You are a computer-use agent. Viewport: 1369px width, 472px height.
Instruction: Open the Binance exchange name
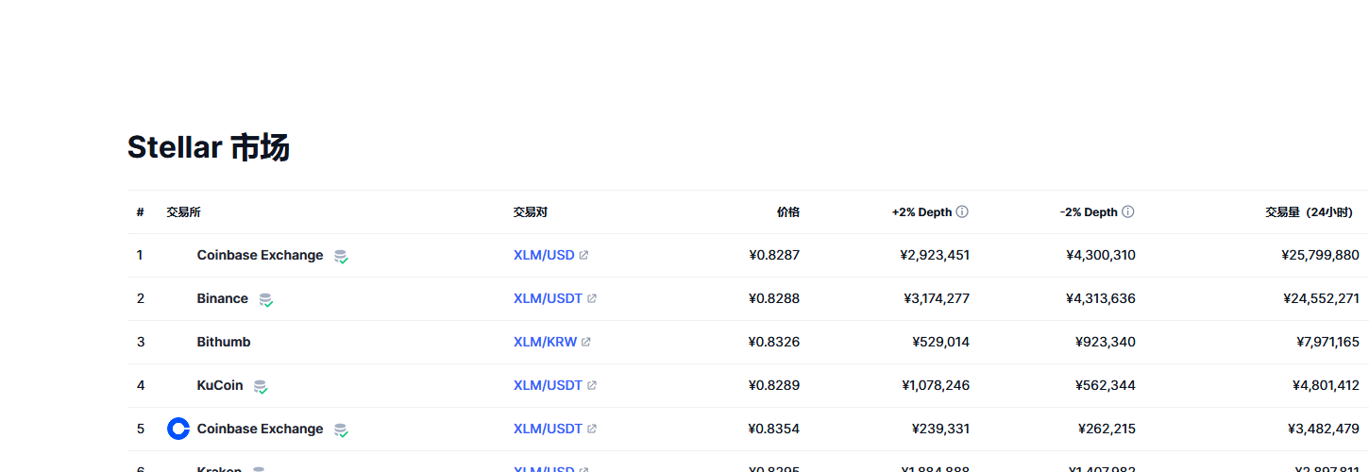[223, 299]
